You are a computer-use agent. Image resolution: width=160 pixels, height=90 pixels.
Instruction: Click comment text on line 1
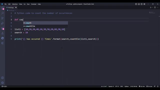coord(43,13)
